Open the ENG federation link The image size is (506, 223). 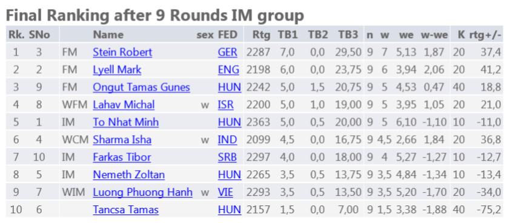228,70
